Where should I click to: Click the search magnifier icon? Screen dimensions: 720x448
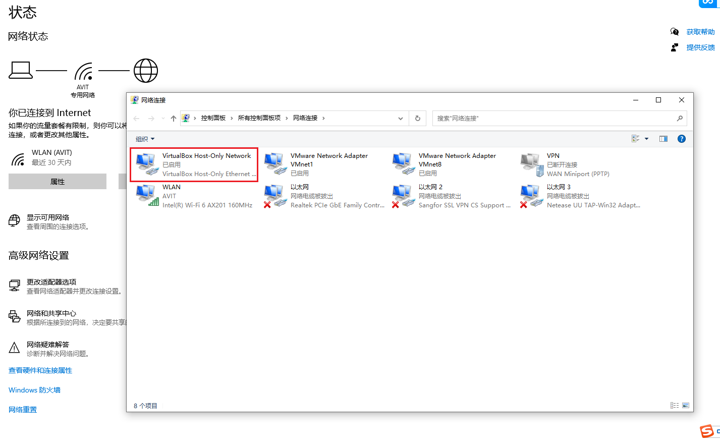point(680,118)
